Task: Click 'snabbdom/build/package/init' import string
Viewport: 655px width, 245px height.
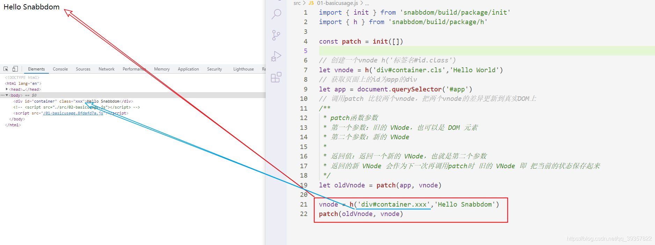Action: coord(455,13)
